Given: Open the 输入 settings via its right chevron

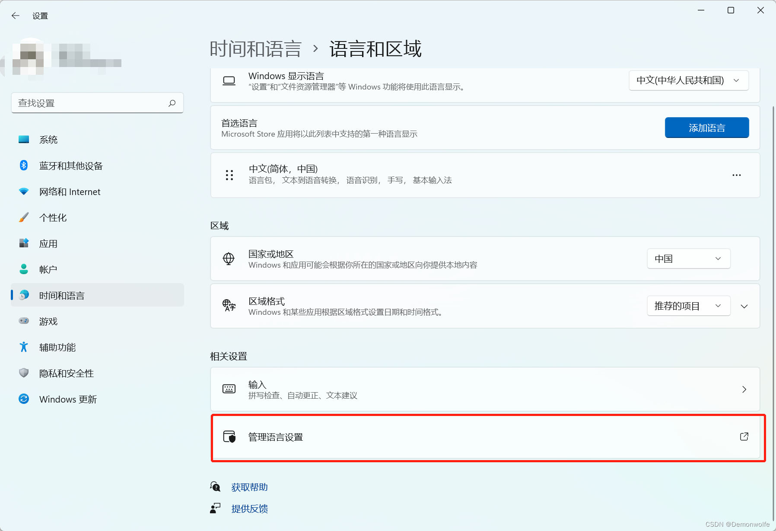Looking at the screenshot, I should [744, 389].
